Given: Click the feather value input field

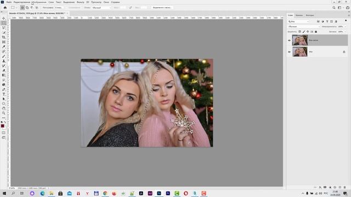Looking at the screenshot, I should (59, 8).
